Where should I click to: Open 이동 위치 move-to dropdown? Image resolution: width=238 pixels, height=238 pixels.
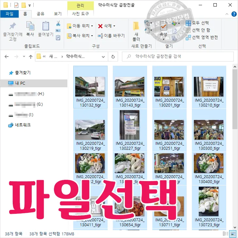80,26
